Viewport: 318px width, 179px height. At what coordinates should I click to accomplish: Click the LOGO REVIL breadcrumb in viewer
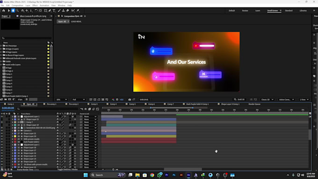click(76, 21)
